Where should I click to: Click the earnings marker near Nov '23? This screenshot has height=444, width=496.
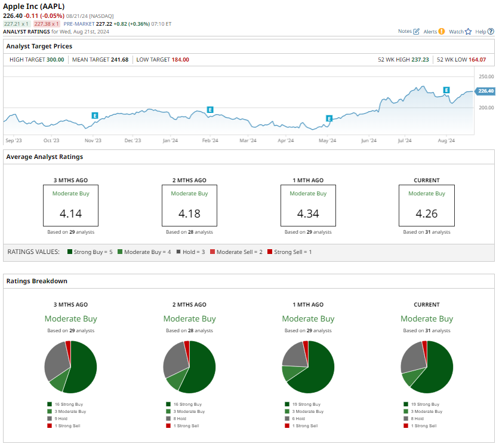(x=94, y=115)
